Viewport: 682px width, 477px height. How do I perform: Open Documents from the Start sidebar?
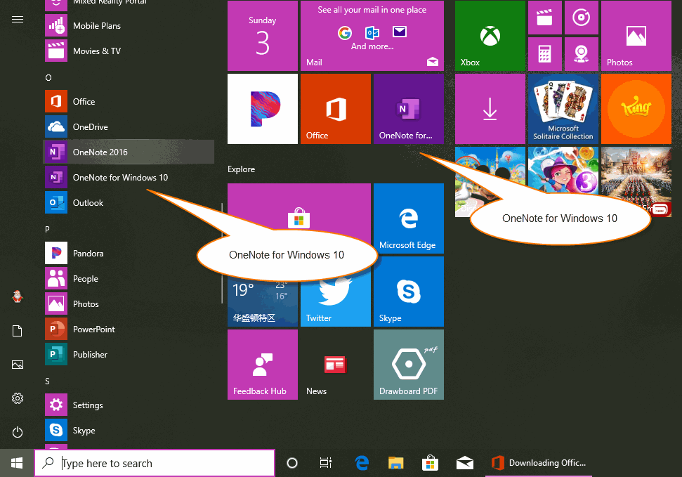coord(18,331)
